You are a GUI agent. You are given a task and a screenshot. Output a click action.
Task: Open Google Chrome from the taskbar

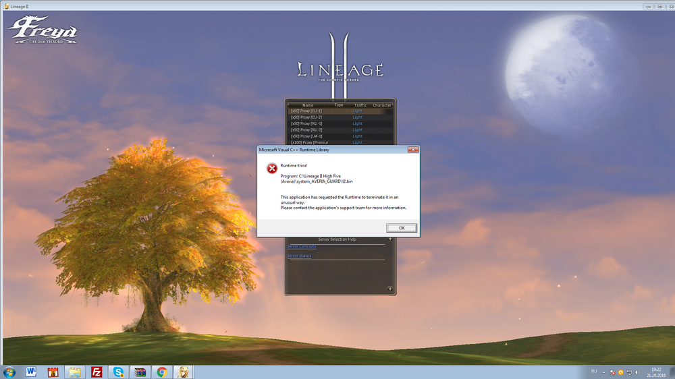(161, 372)
